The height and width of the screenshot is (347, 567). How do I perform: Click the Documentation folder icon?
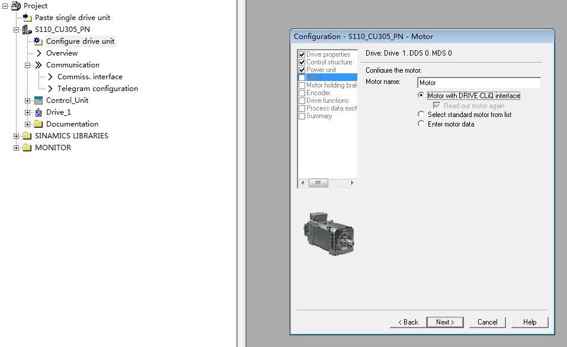click(x=39, y=124)
